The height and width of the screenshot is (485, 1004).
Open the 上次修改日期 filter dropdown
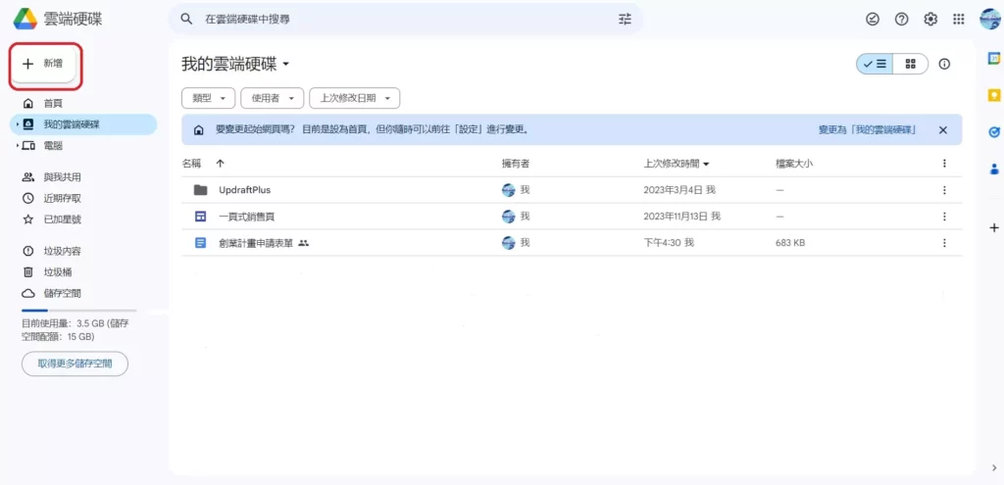coord(355,99)
